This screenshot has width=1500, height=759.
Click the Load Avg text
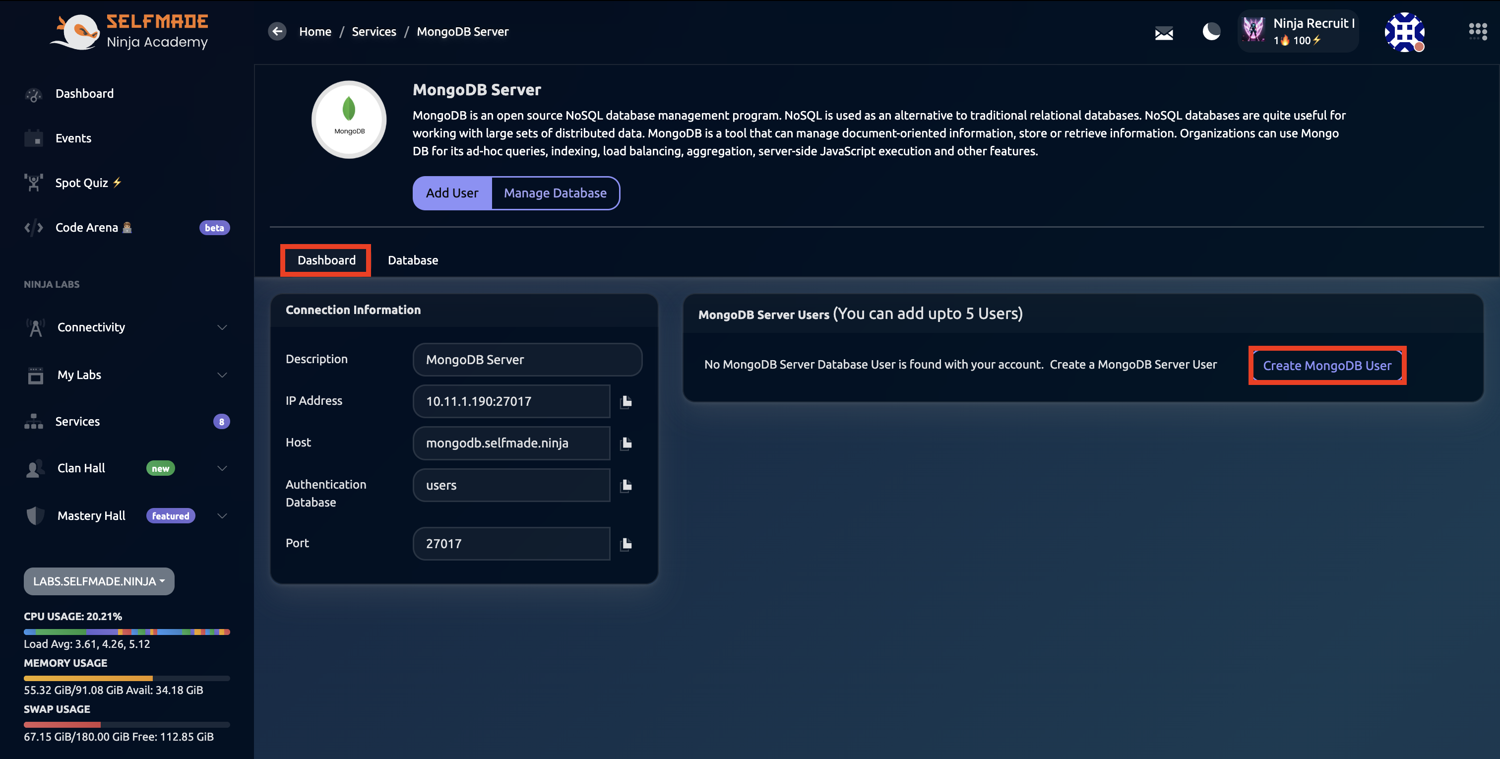coord(87,644)
